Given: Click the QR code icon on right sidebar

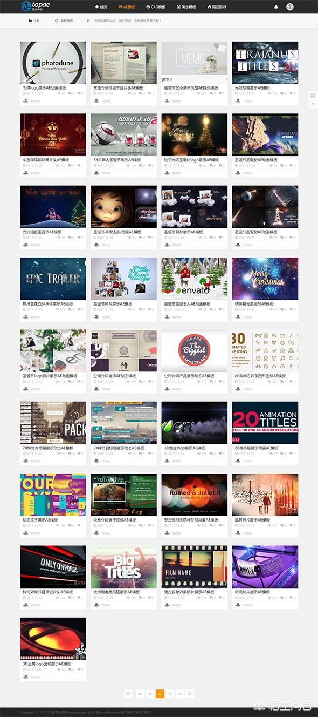Looking at the screenshot, I should tap(313, 96).
